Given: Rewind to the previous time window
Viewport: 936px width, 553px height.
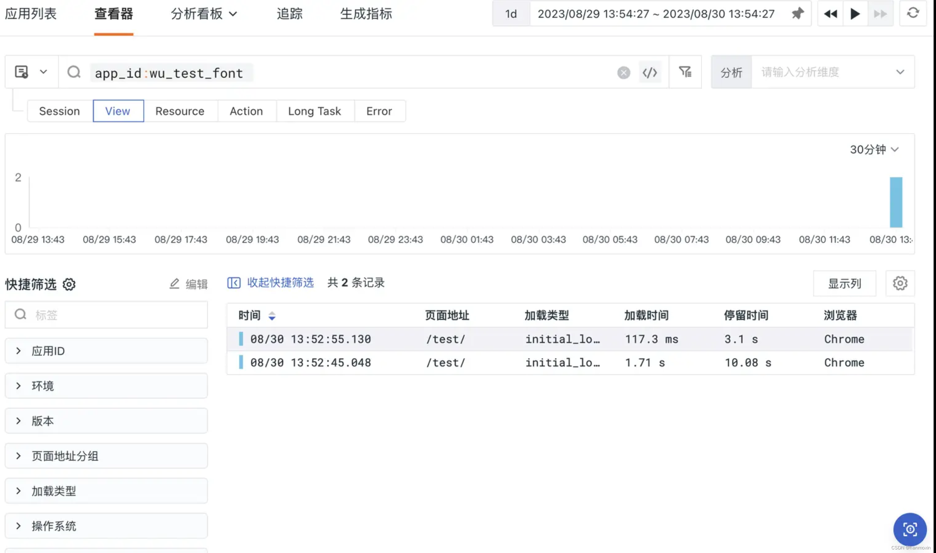Looking at the screenshot, I should (x=831, y=14).
